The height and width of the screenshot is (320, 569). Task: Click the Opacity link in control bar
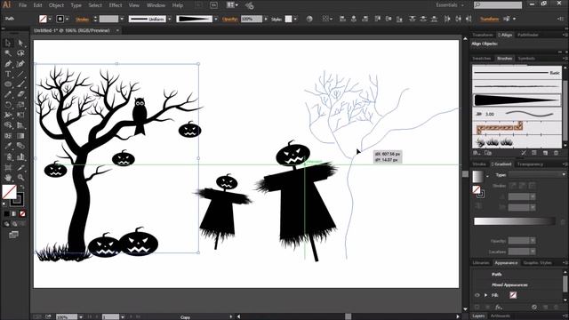(230, 19)
